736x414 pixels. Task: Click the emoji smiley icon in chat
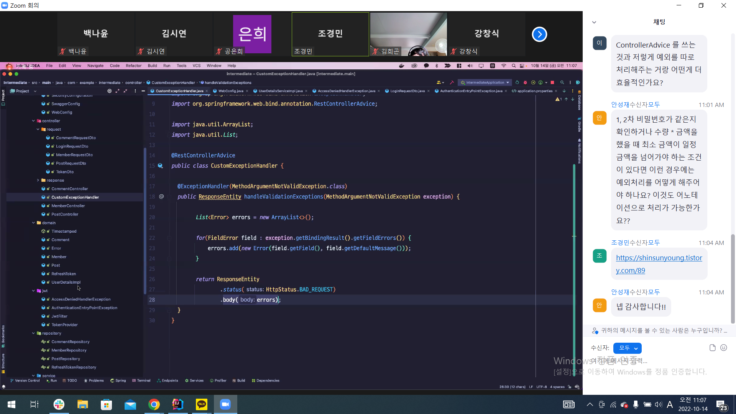pyautogui.click(x=723, y=348)
